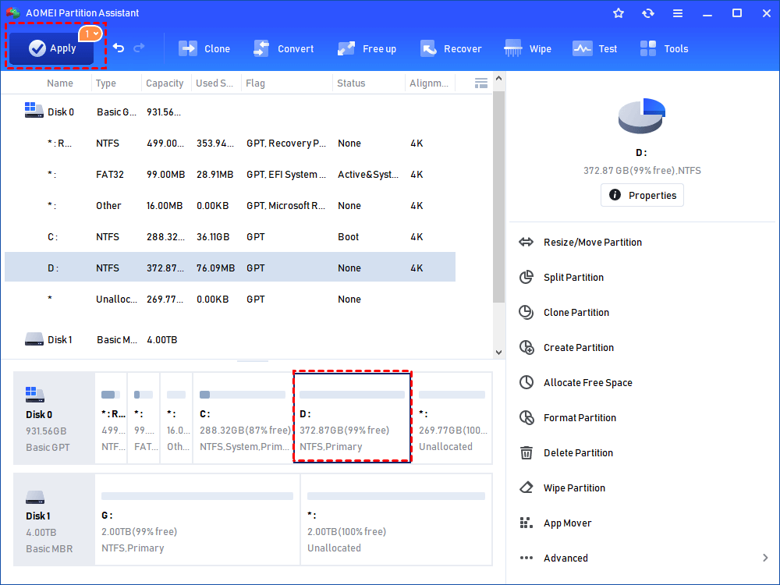Click the Apply button

pyautogui.click(x=51, y=48)
